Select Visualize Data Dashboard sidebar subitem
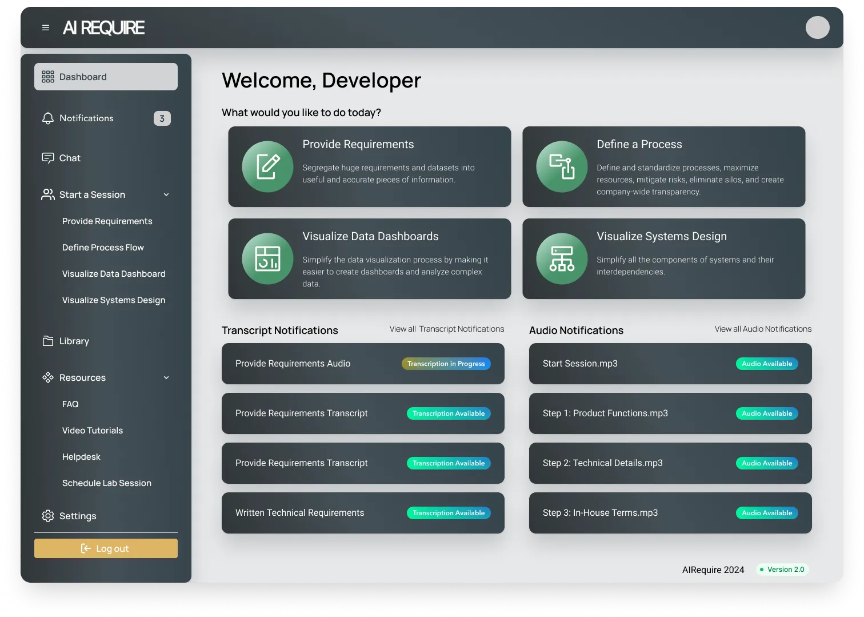 click(114, 274)
